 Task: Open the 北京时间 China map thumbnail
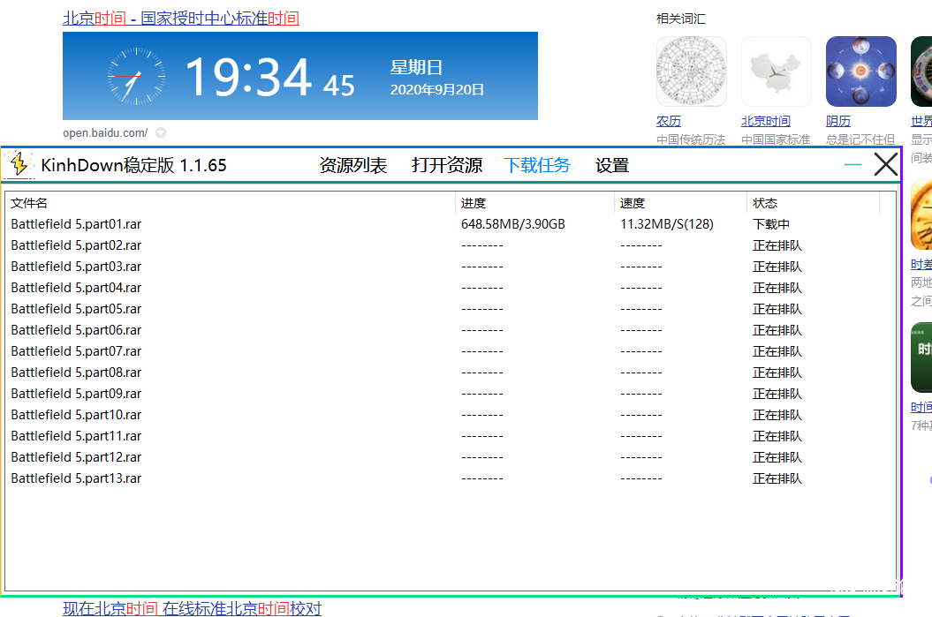[x=776, y=71]
